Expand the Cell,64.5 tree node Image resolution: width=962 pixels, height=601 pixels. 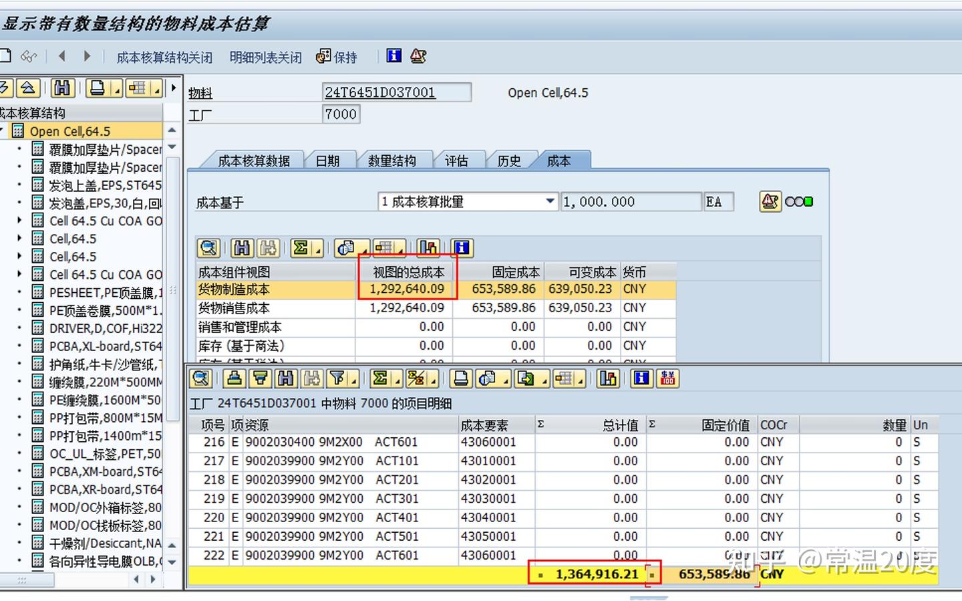(18, 239)
